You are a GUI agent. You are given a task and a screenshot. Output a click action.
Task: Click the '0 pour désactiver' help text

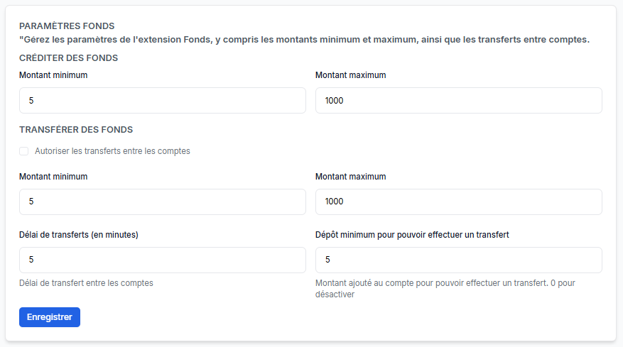(x=335, y=294)
